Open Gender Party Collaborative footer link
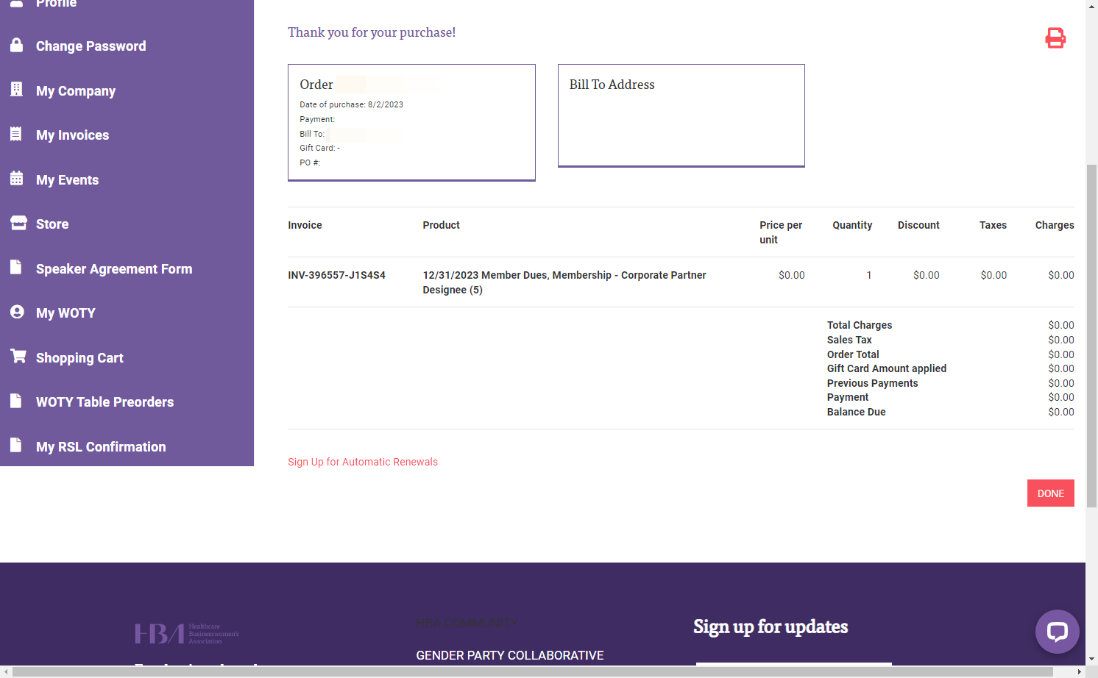The image size is (1098, 678). [x=509, y=655]
